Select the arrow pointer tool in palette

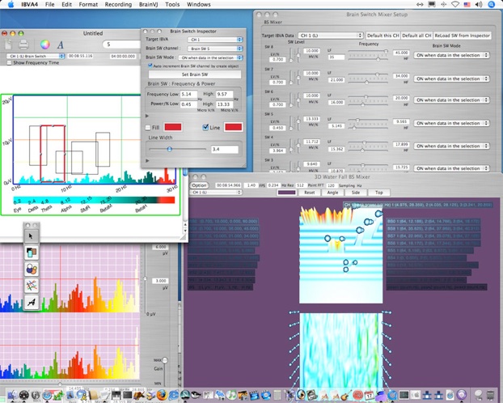31,235
